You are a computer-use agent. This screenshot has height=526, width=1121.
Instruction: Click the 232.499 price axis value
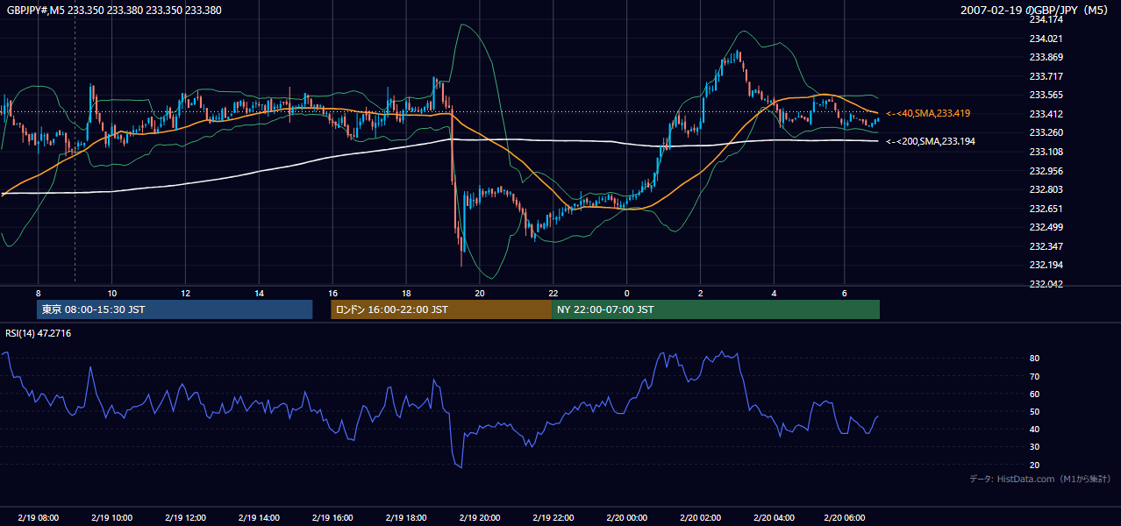tap(1046, 227)
